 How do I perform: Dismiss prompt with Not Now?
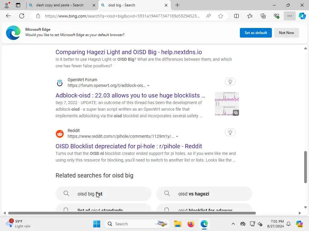287,33
